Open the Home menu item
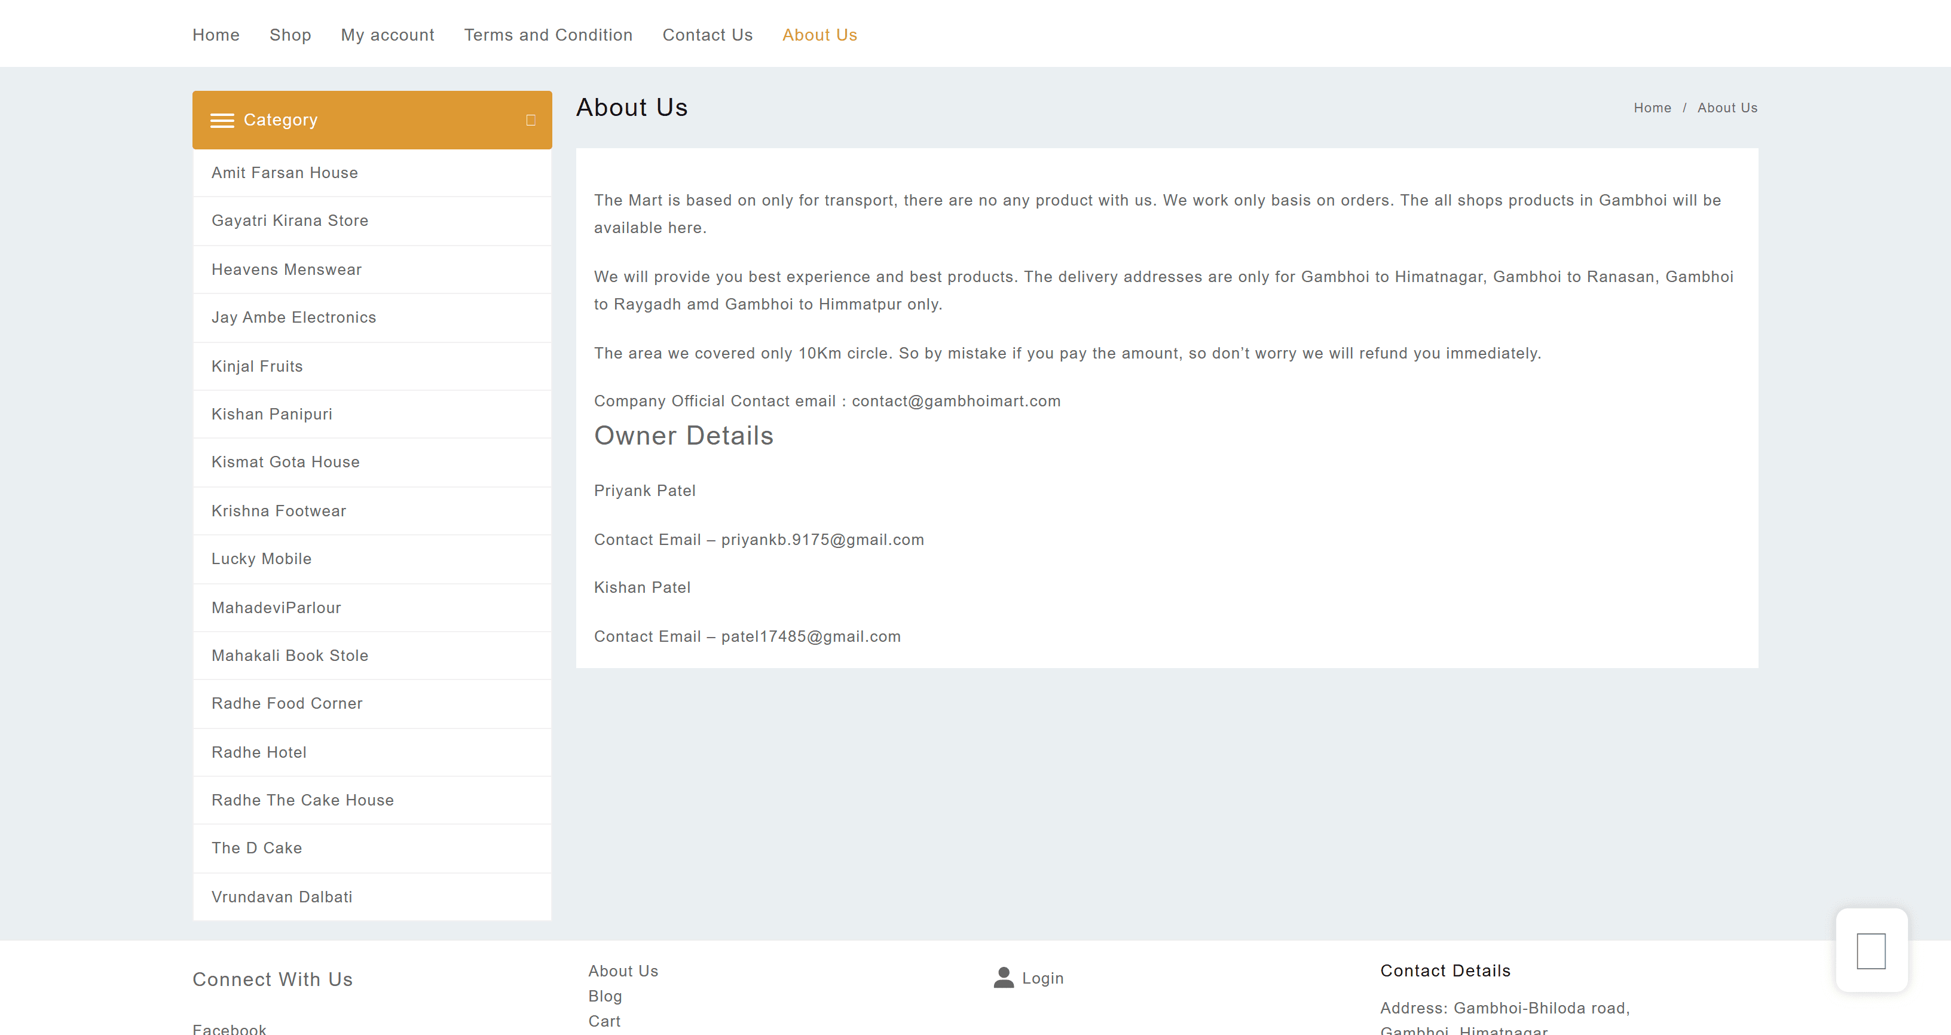 click(216, 35)
